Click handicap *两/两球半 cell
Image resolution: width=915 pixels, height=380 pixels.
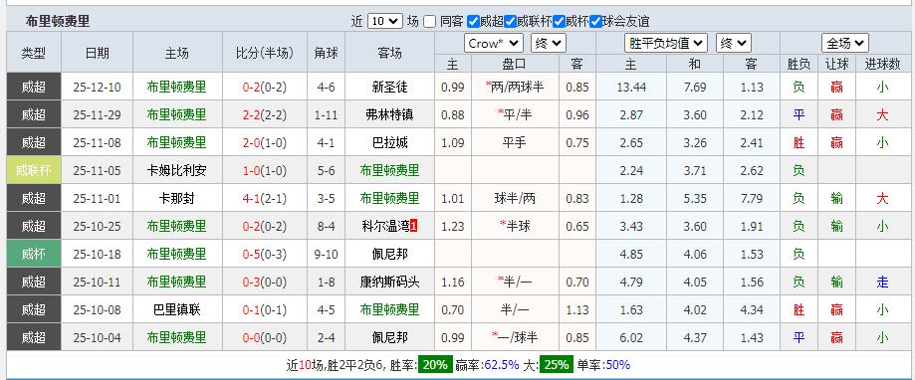[514, 87]
